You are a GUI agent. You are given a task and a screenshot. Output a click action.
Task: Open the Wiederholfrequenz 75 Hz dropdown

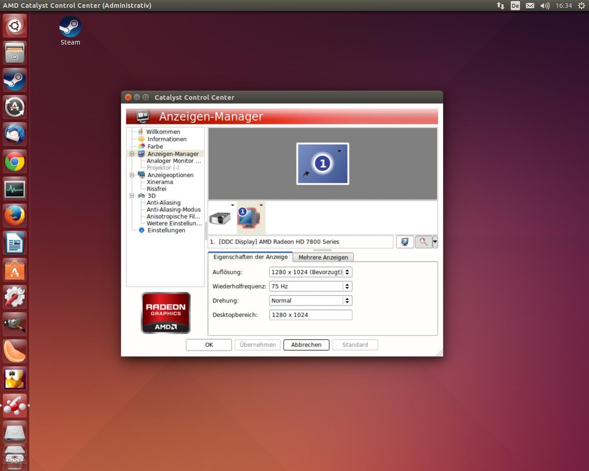tap(310, 286)
